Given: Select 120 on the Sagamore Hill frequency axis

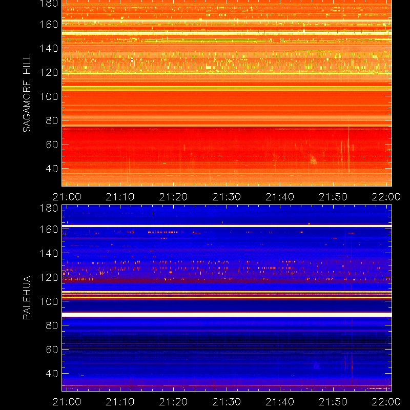Looking at the screenshot, I should click(49, 72).
